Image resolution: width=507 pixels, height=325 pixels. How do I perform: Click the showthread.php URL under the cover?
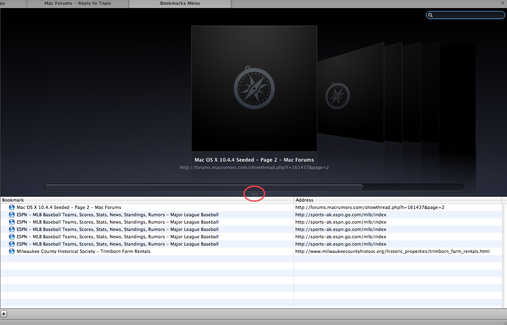(254, 167)
